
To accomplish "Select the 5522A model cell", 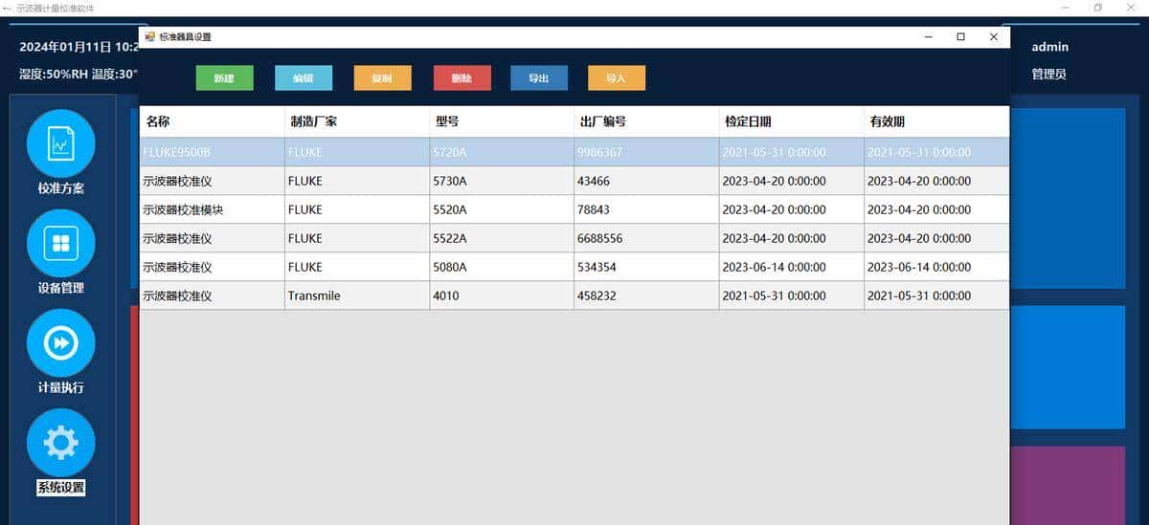I will (x=502, y=238).
